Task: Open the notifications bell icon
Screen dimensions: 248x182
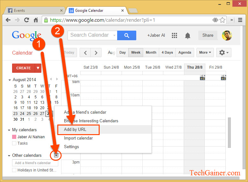Action: point(188,35)
